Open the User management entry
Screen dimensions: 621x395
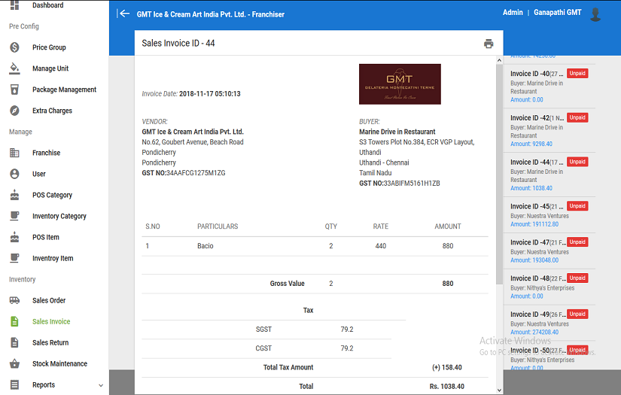pos(39,174)
